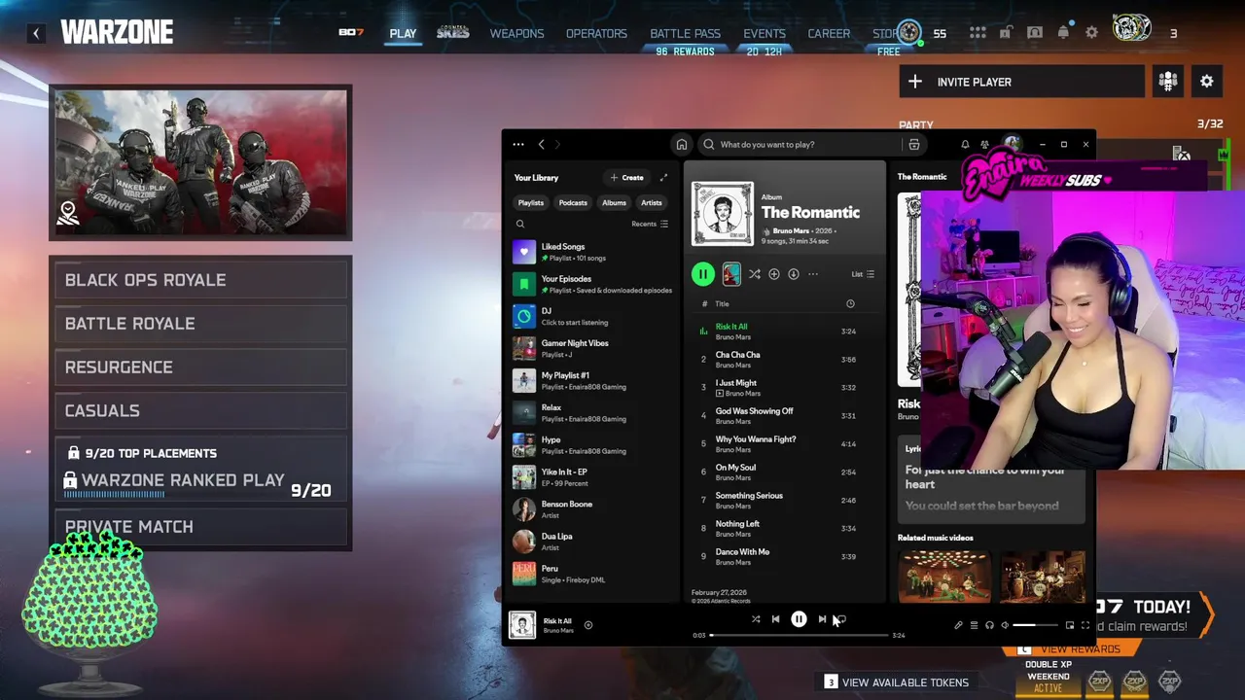Toggle shuffle for The Romantic album
The image size is (1245, 700).
tap(755, 274)
